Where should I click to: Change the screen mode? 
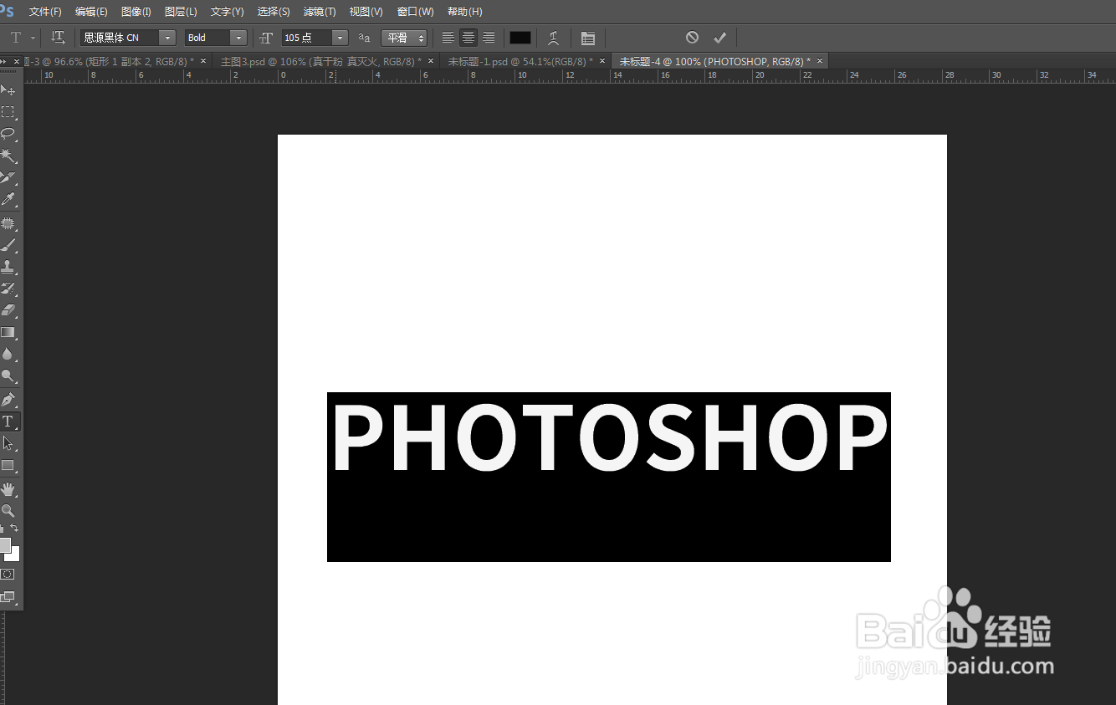[x=8, y=596]
